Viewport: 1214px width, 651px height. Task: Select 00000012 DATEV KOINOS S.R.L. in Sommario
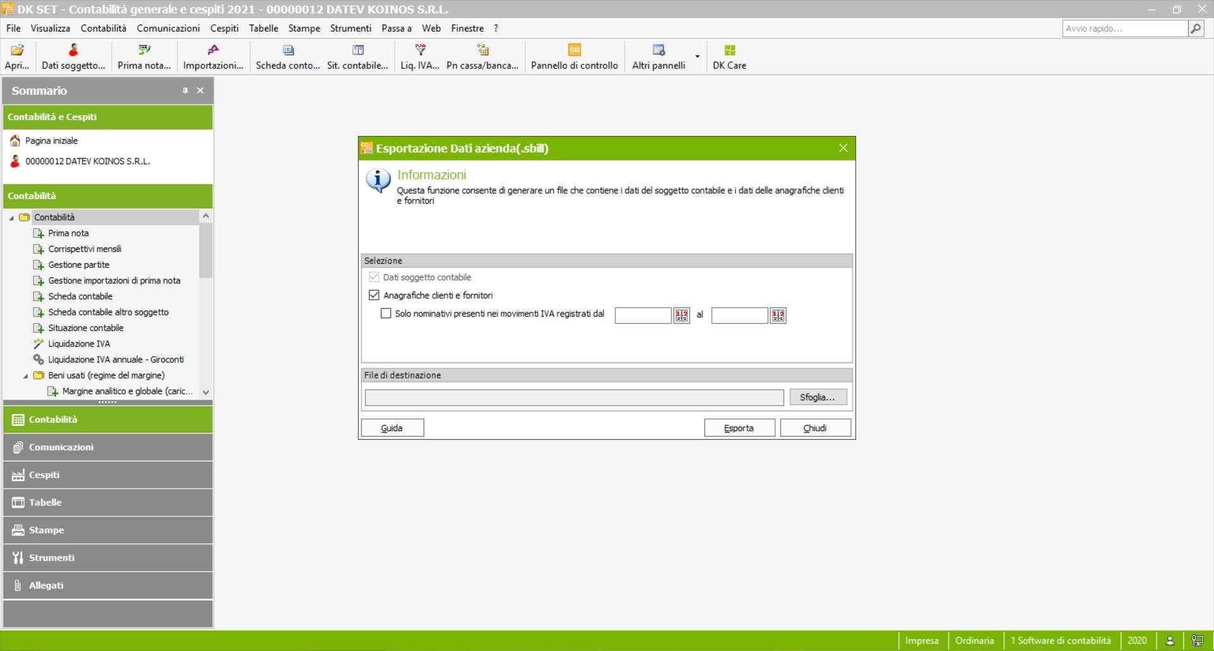tap(87, 161)
